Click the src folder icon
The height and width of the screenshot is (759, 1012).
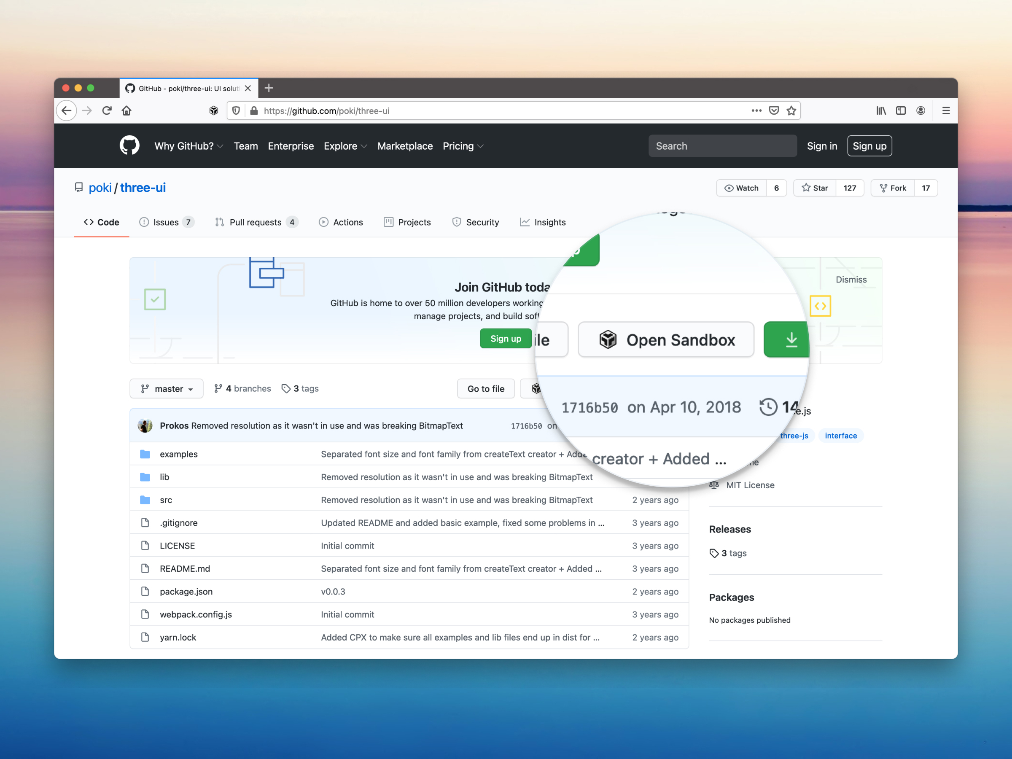(x=145, y=500)
